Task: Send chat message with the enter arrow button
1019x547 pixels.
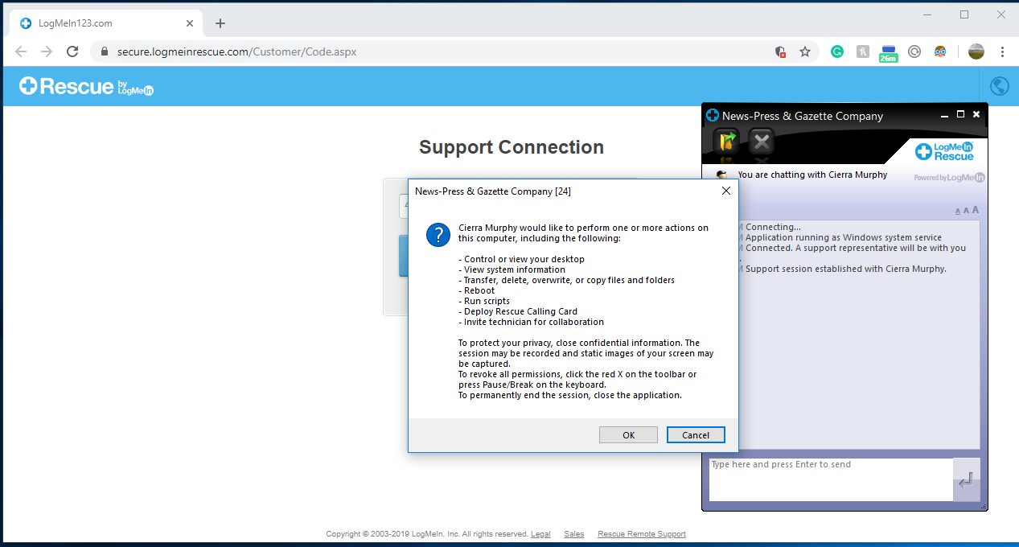Action: point(967,480)
